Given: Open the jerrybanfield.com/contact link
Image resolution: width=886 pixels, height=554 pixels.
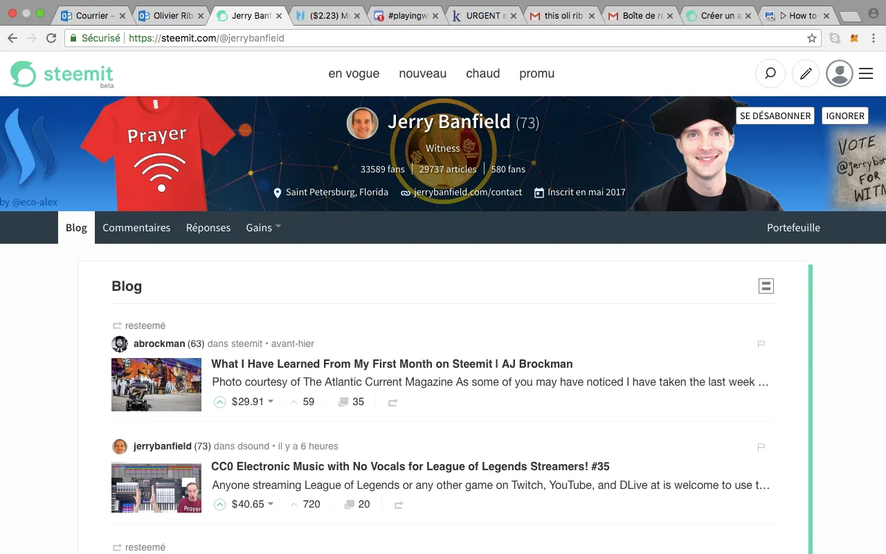Looking at the screenshot, I should coord(468,192).
